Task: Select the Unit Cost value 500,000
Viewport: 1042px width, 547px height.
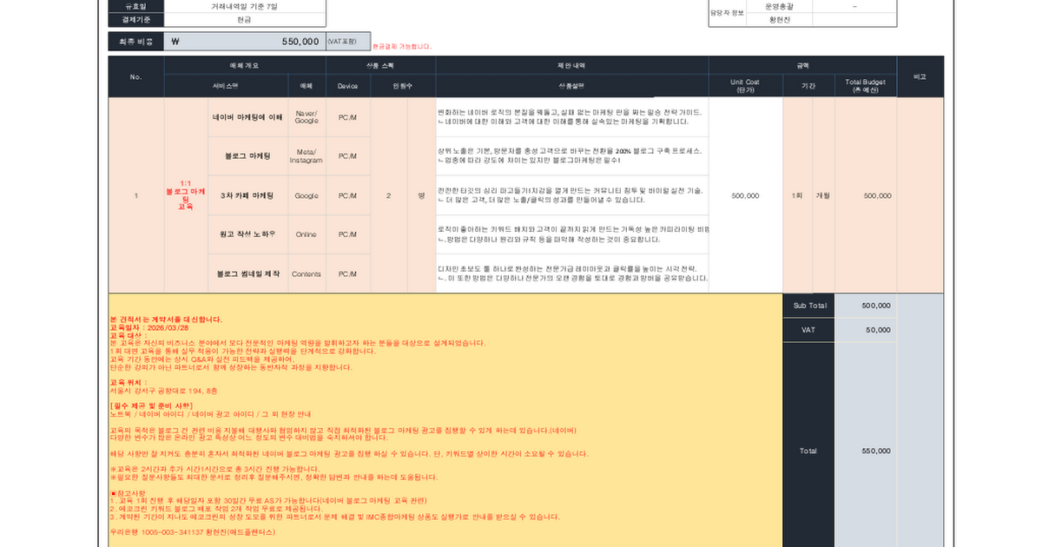Action: click(747, 195)
